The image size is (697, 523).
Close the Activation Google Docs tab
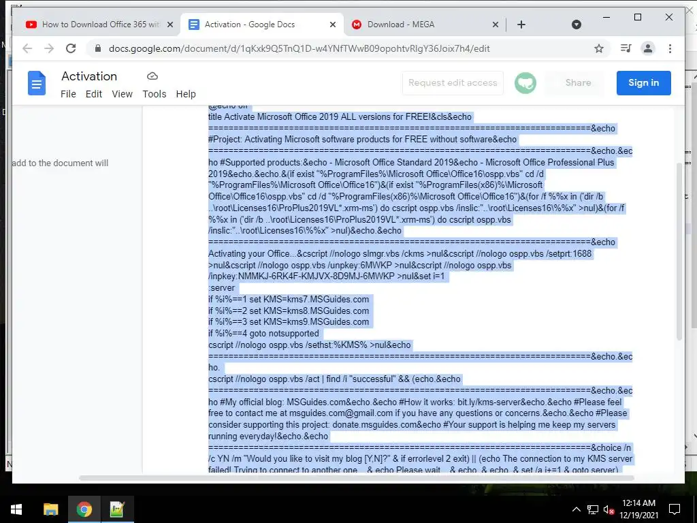point(332,25)
